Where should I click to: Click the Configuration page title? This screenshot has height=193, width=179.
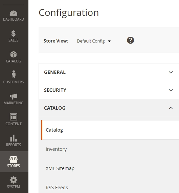pyautogui.click(x=69, y=13)
